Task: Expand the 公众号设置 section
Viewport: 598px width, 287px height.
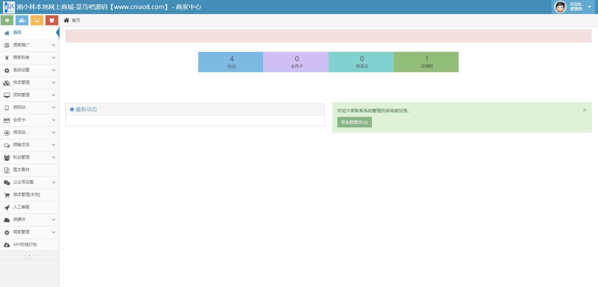Action: point(29,182)
